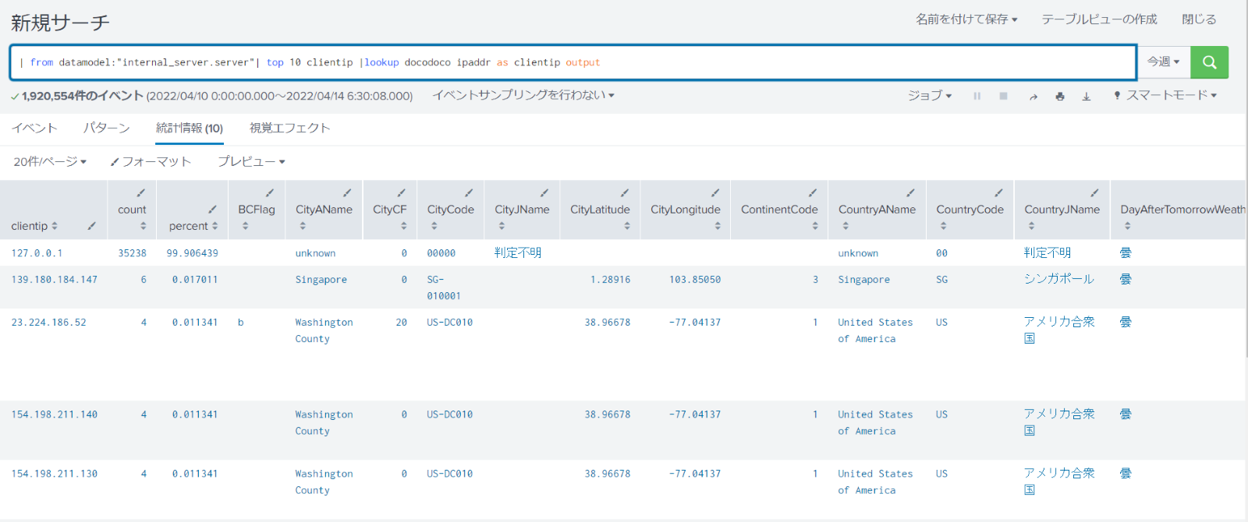Click the share job arrow icon
The width and height of the screenshot is (1248, 522).
(1033, 97)
